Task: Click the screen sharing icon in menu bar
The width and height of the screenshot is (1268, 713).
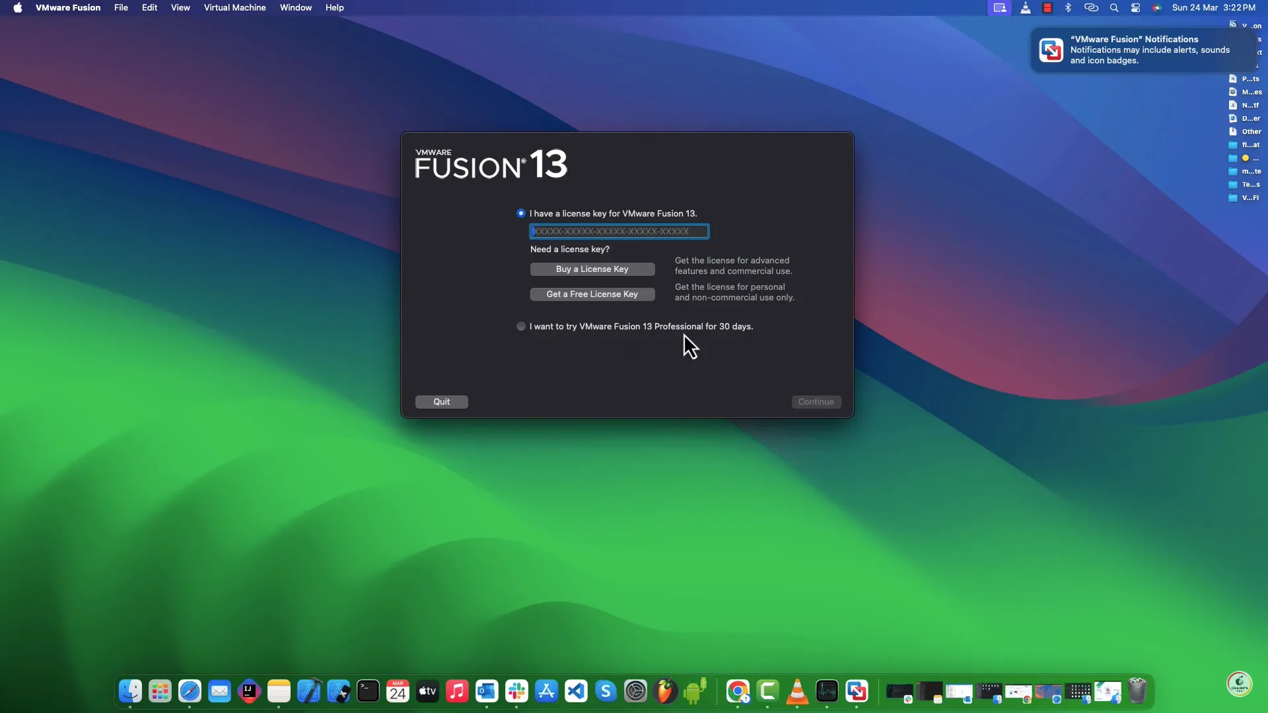Action: click(1000, 8)
